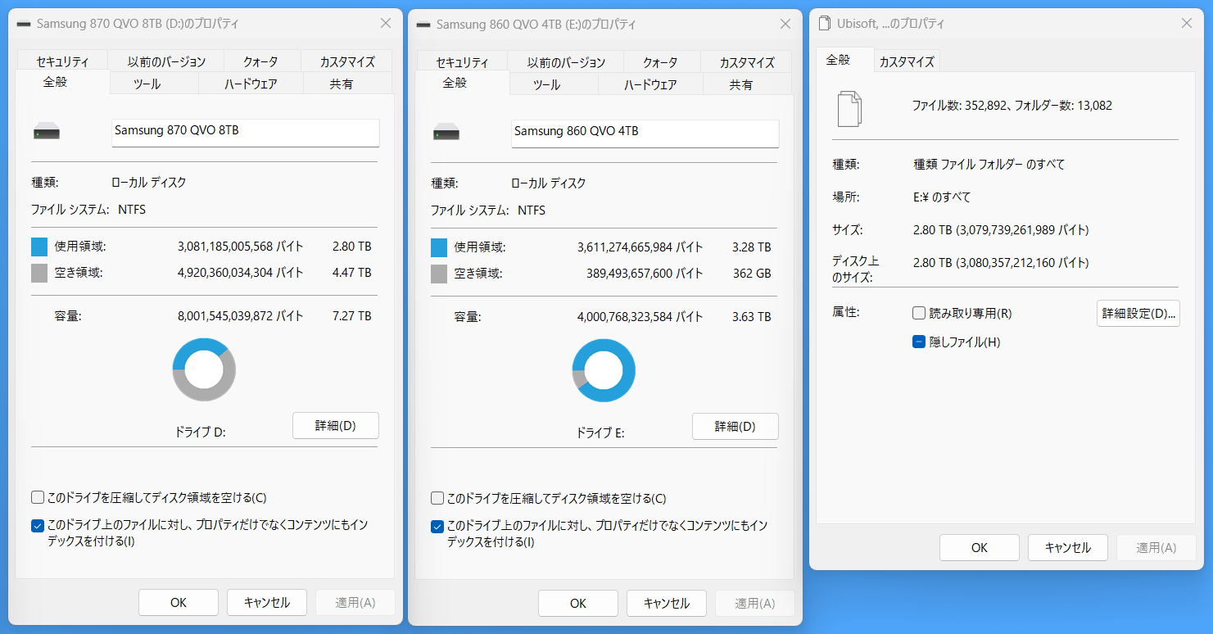This screenshot has height=634, width=1213.
Task: Click キャンセル in Ubisoft properties window
Action: 1068,548
